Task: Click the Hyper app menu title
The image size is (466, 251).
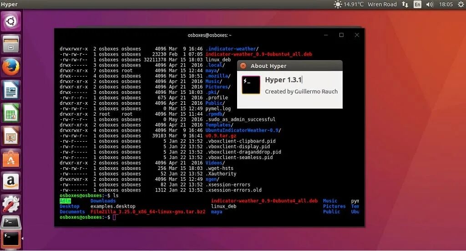Action: pyautogui.click(x=9, y=4)
